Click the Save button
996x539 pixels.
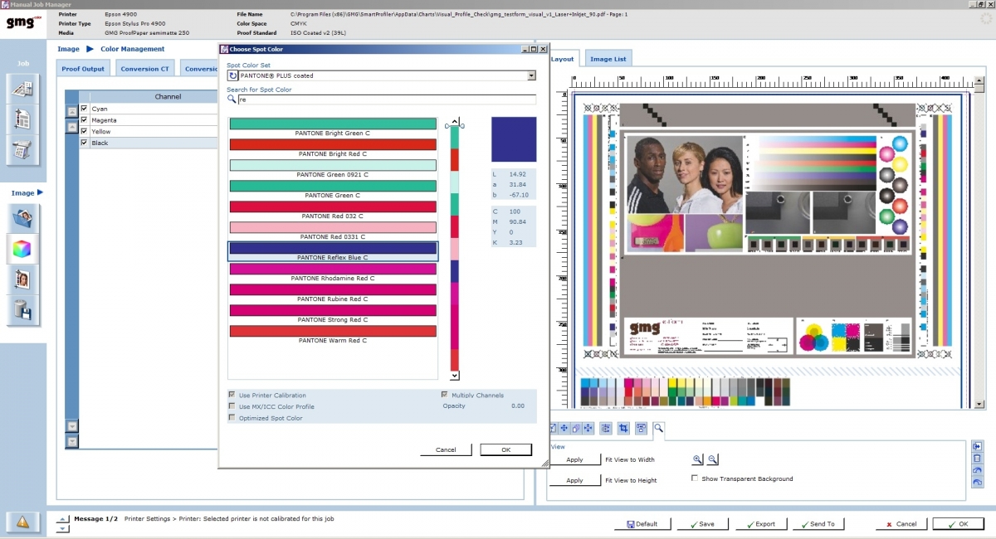[x=702, y=524]
